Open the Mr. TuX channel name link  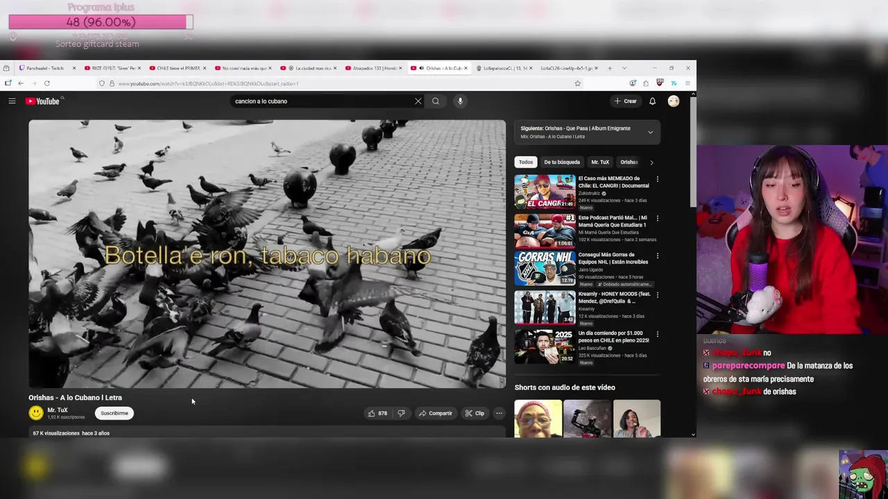[x=58, y=410]
